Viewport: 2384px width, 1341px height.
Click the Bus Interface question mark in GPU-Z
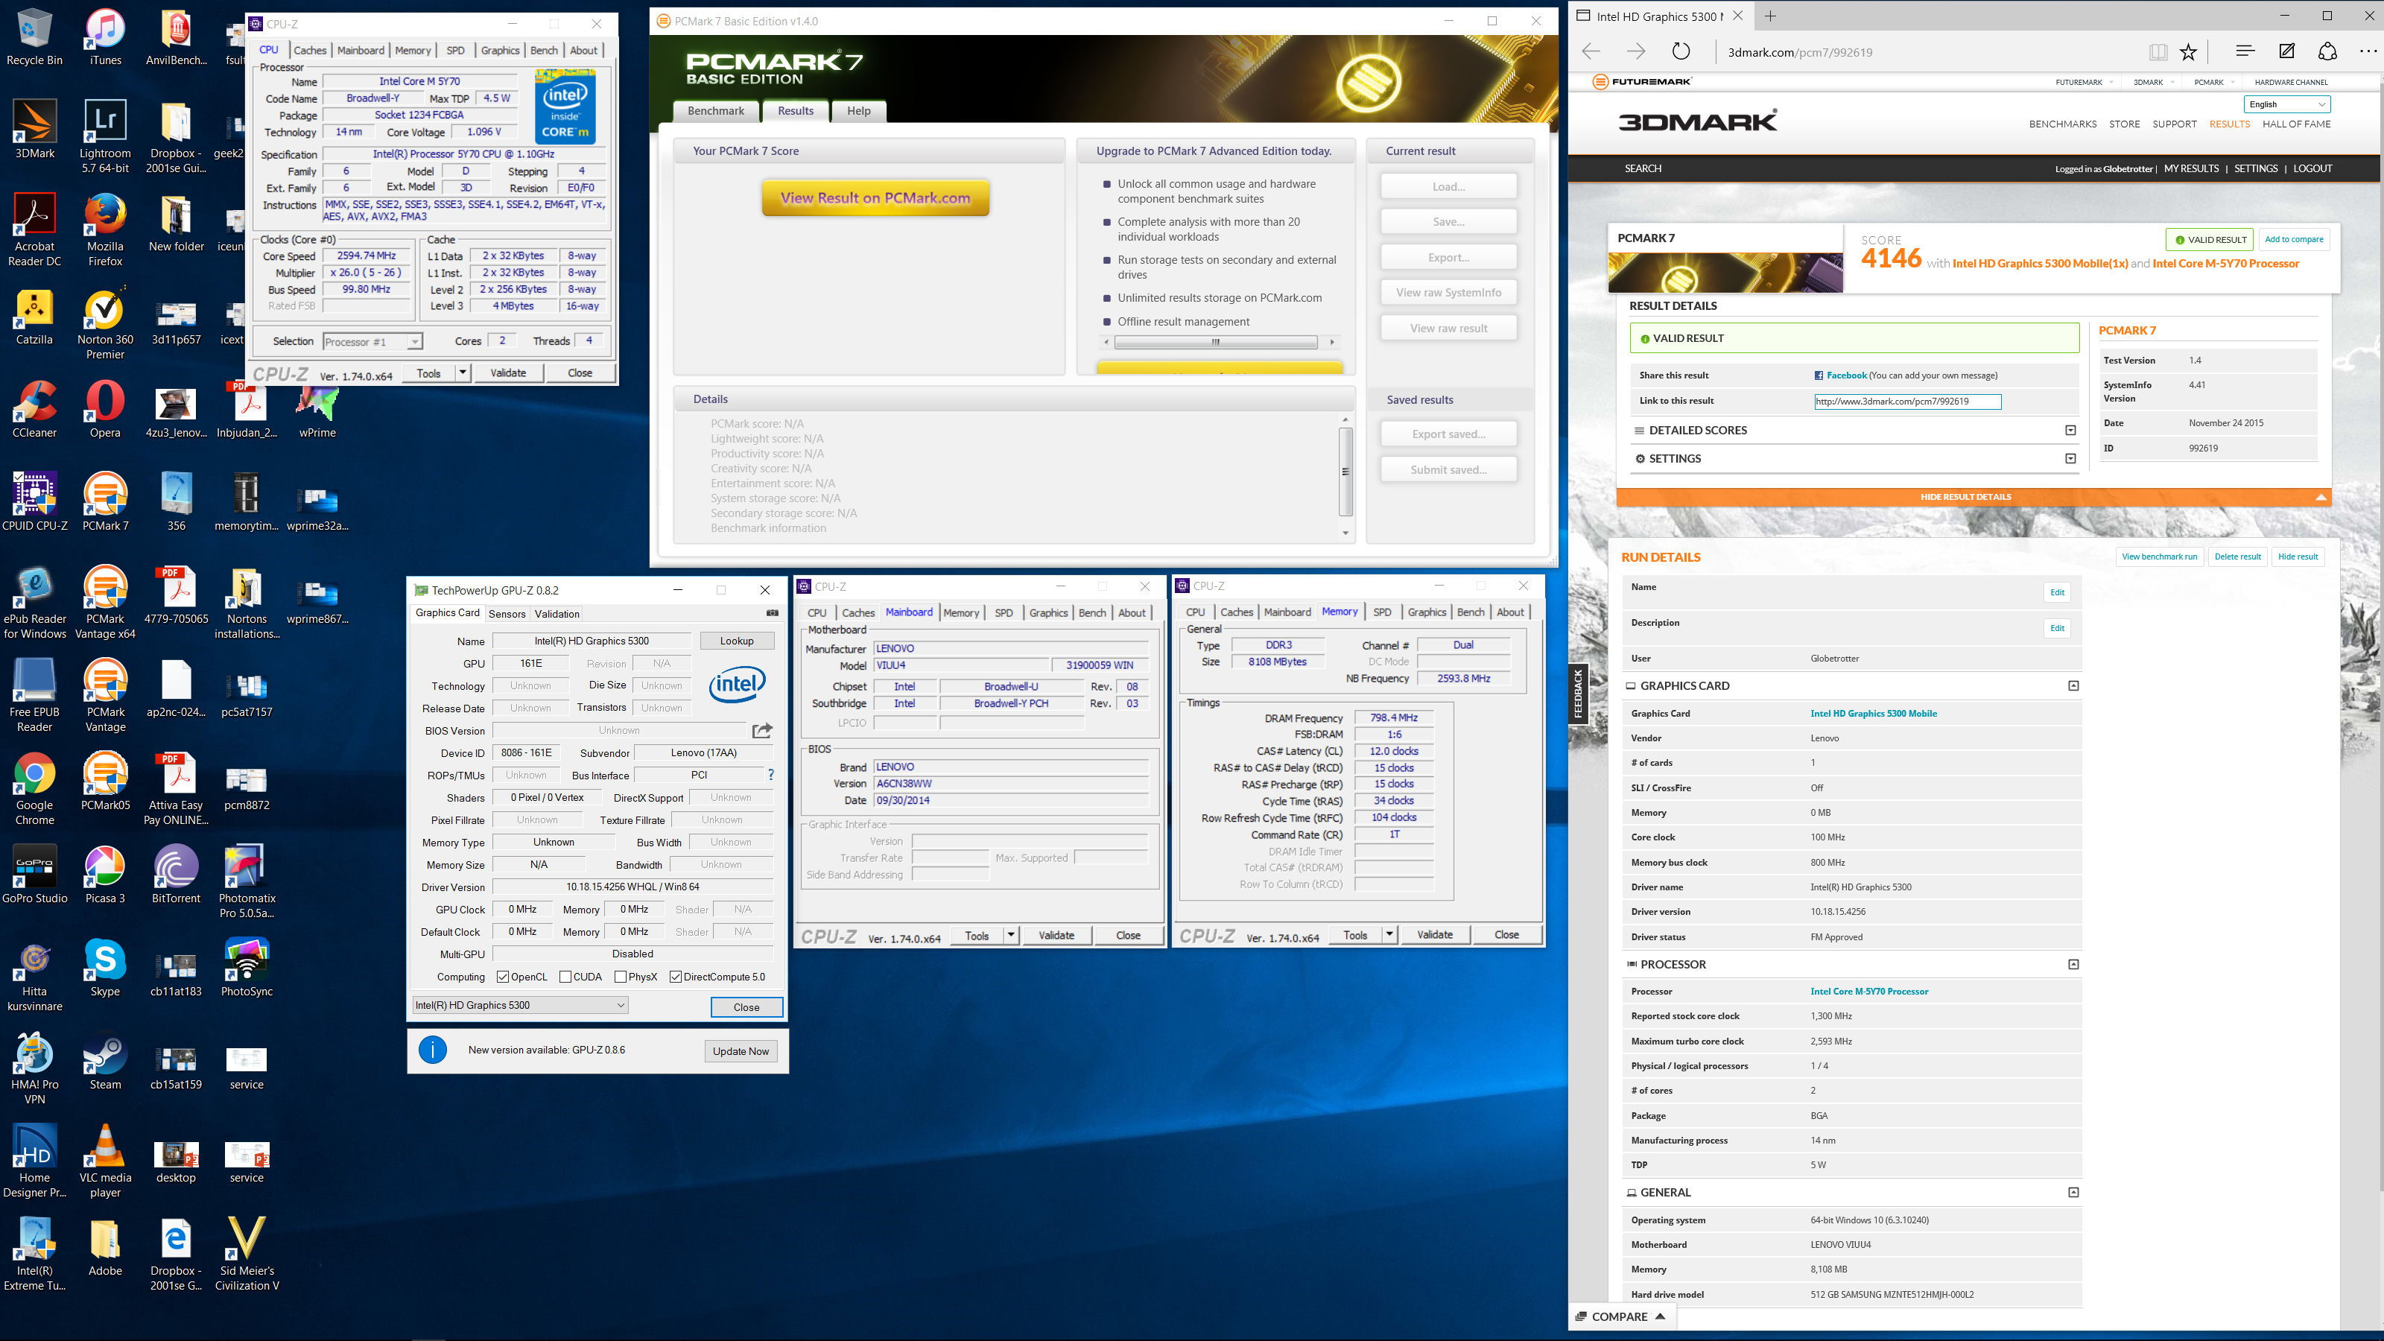770,775
